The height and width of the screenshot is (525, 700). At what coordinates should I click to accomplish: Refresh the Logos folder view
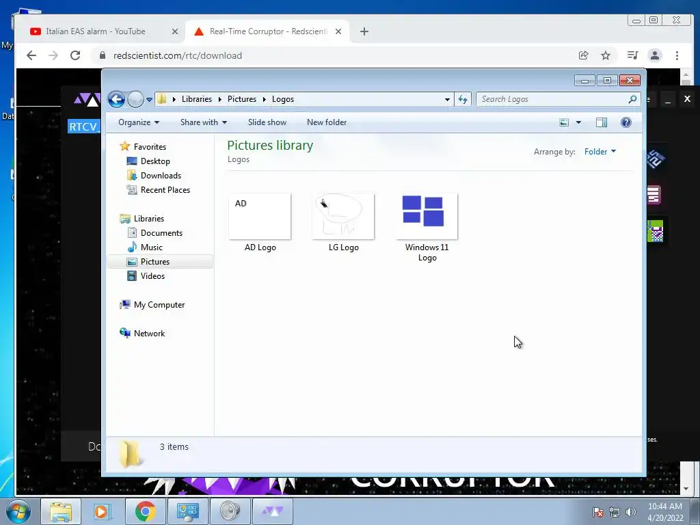pos(463,100)
